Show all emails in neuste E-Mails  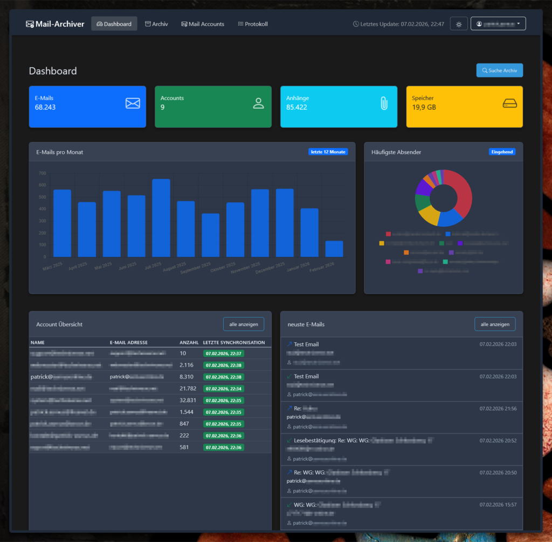pyautogui.click(x=495, y=325)
